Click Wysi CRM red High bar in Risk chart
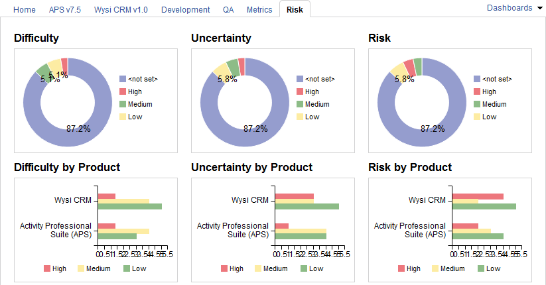This screenshot has height=285, width=546. 478,196
